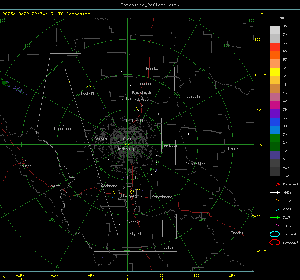Click the yellow diamond marker near RockyMH
300x280 pixels.
89,87
